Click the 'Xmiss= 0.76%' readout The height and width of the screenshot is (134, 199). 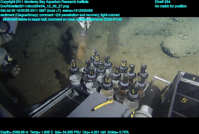[118, 132]
